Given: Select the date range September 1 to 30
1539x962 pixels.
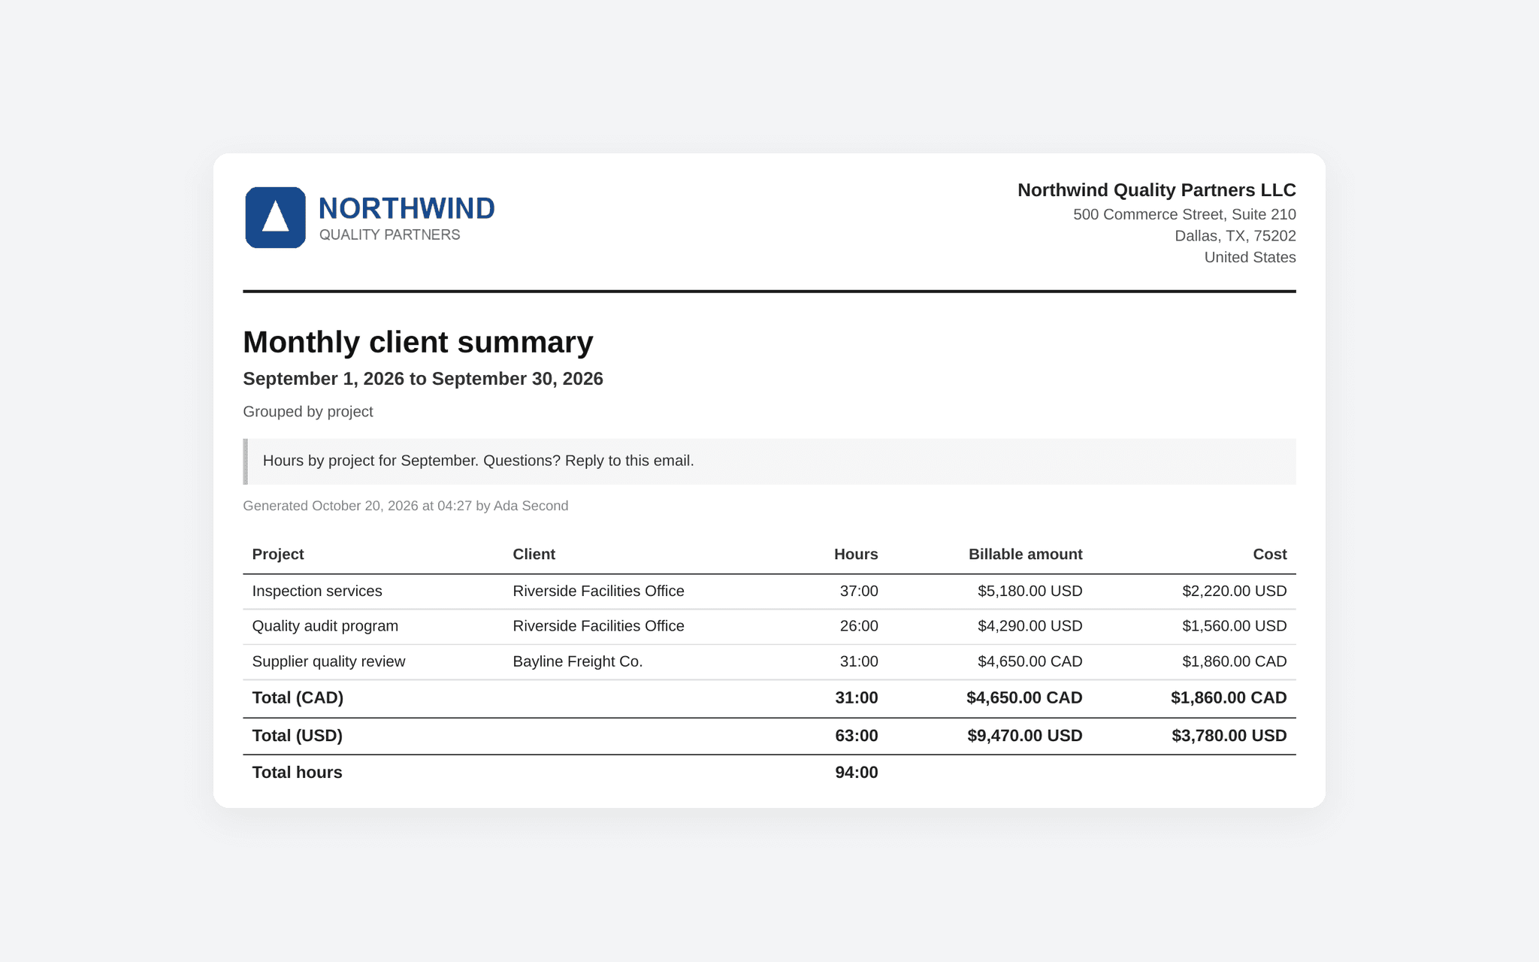Looking at the screenshot, I should [x=423, y=379].
